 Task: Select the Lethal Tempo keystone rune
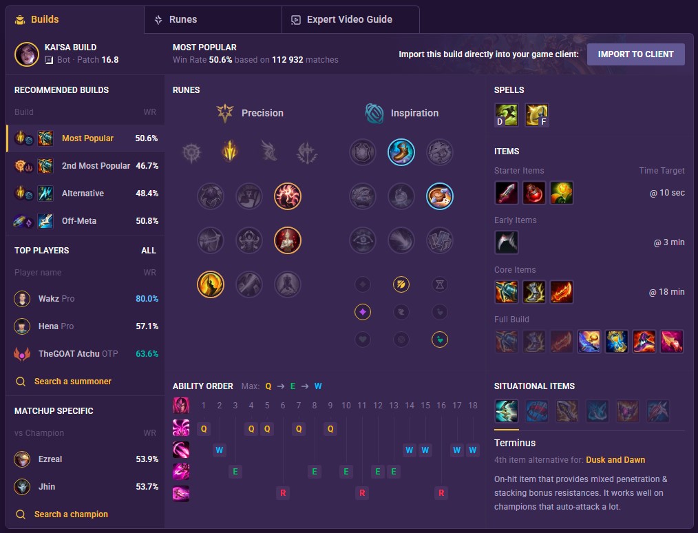click(x=230, y=151)
